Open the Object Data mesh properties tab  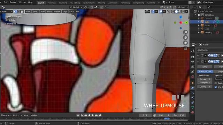[193, 107]
